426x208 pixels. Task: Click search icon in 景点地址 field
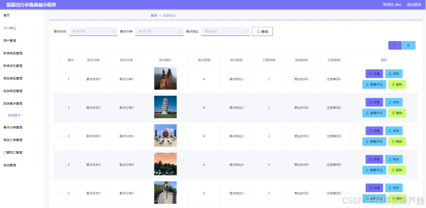point(246,31)
